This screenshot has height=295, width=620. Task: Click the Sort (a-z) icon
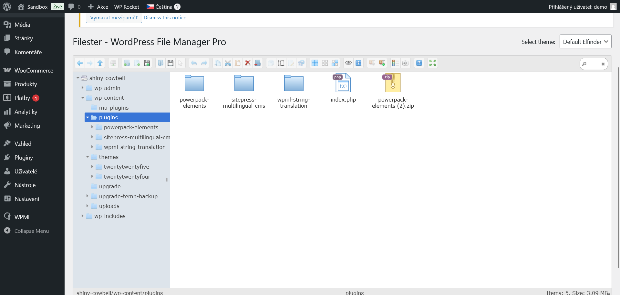click(406, 63)
